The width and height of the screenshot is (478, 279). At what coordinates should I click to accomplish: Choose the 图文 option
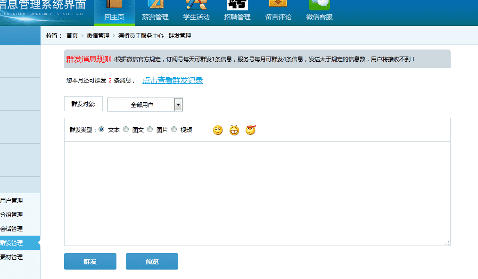126,129
